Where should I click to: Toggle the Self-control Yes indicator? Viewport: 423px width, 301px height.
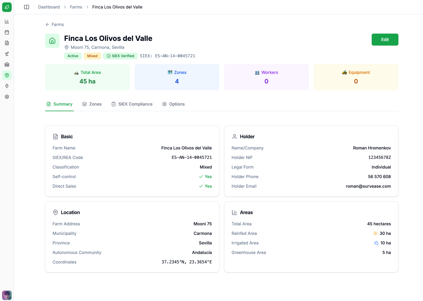(205, 176)
